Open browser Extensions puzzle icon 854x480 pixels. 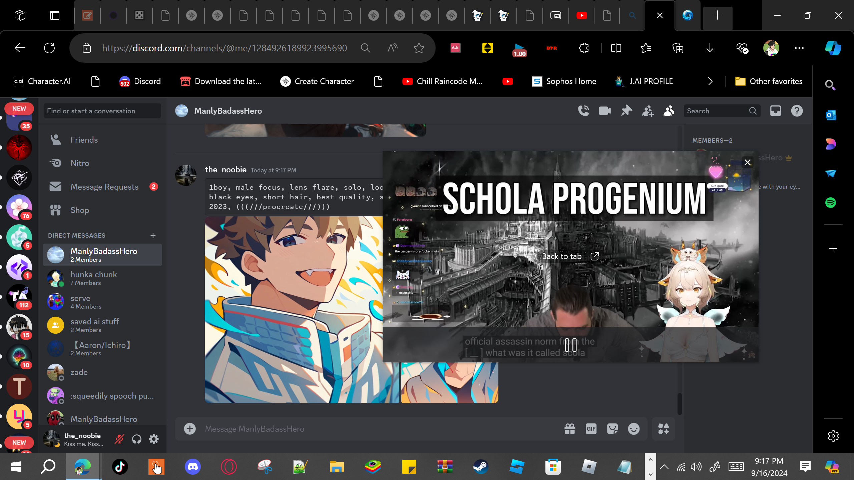tap(584, 48)
